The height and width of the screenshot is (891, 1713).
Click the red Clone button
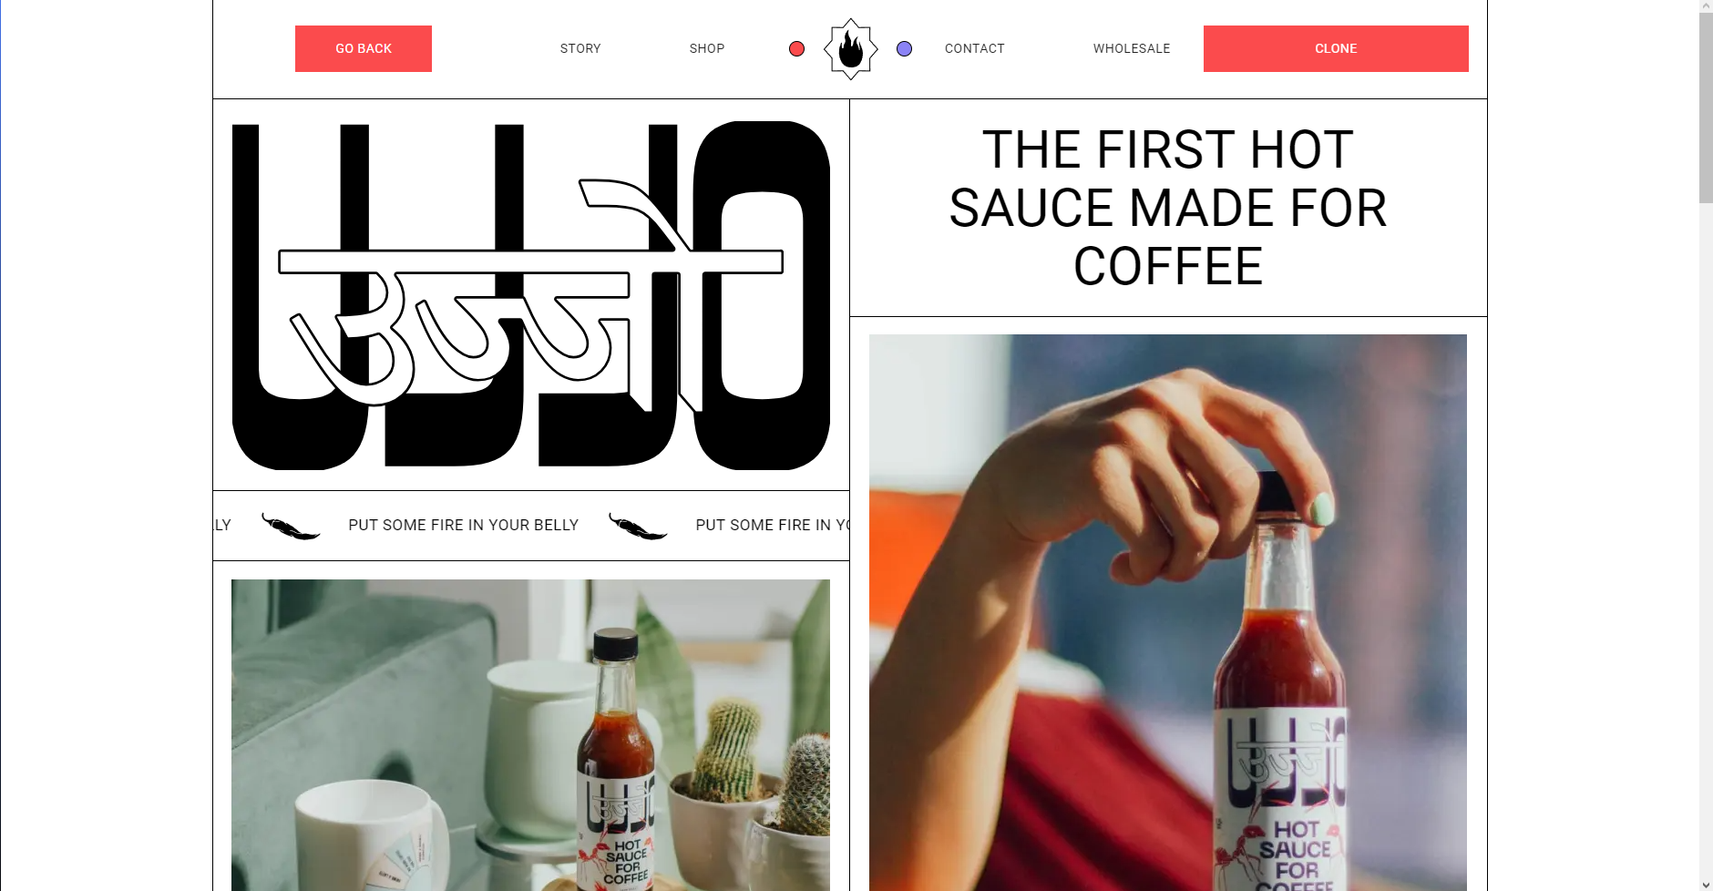(1336, 49)
